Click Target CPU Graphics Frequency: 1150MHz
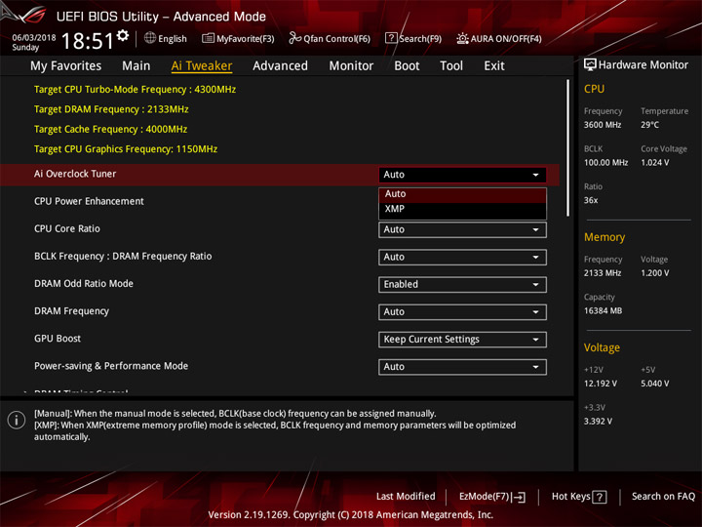 pyautogui.click(x=126, y=148)
